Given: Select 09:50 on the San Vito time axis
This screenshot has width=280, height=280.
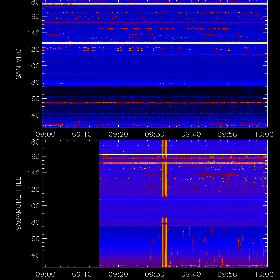Looking at the screenshot, I should tap(227, 134).
